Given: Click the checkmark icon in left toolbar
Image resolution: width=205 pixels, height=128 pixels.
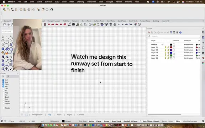Looking at the screenshot, I should [x=11, y=69].
